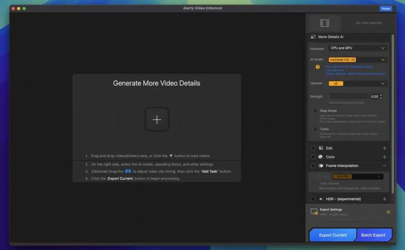The width and height of the screenshot is (405, 250).
Task: Open the orange question mark help icon
Action: pos(318,67)
